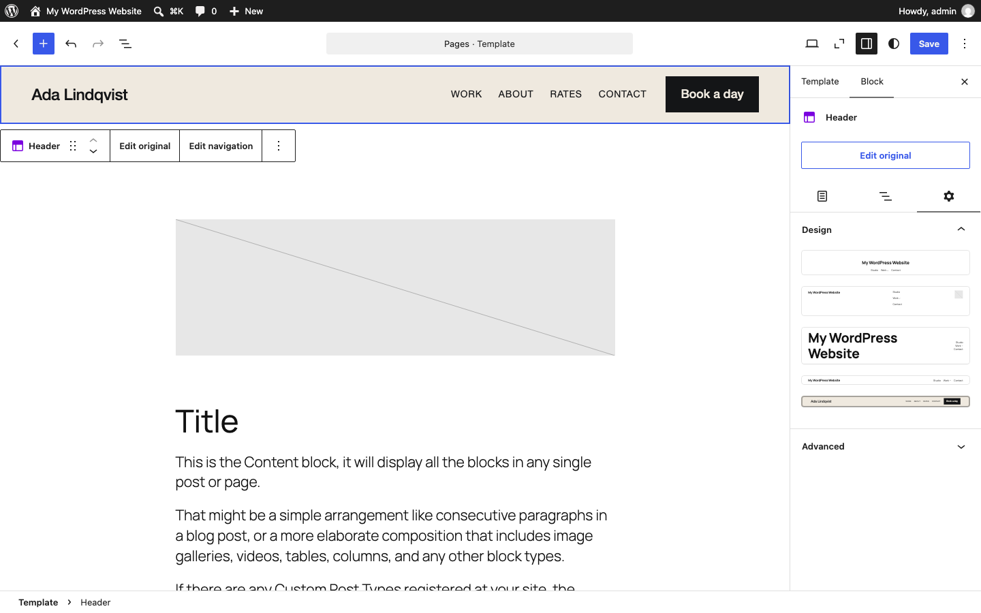The width and height of the screenshot is (981, 613).
Task: Pick the large site title header design
Action: click(x=886, y=346)
